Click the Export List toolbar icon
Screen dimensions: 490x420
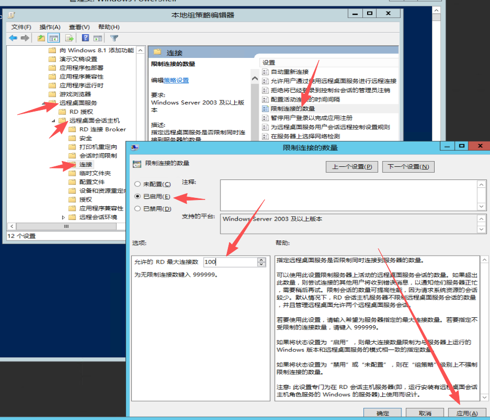coord(69,38)
